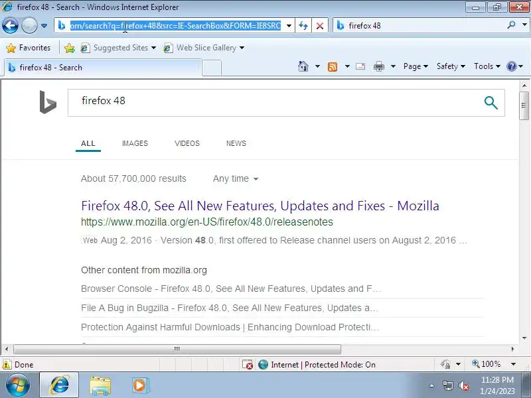Viewport: 531px width, 398px height.
Task: Click the horizontal scrollbar thumb
Action: [x=177, y=349]
